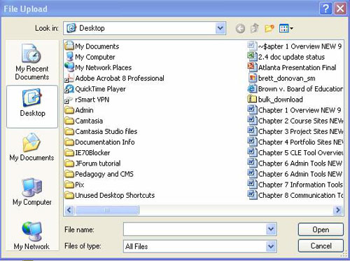
Task: Select My Documents in the file list
Action: point(92,46)
